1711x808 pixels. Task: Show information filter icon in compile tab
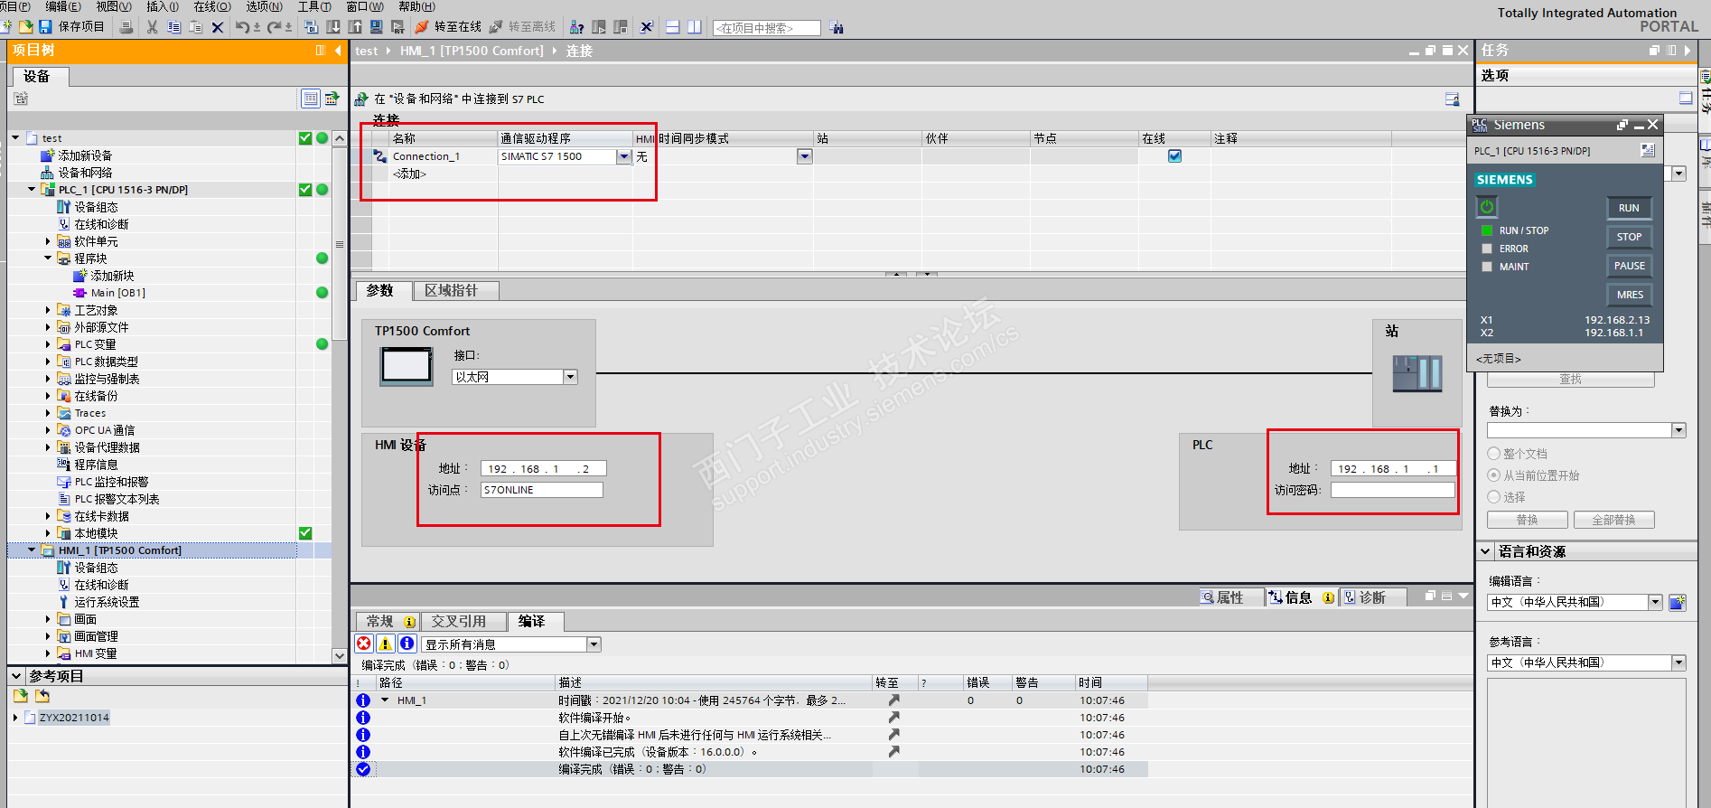[407, 644]
